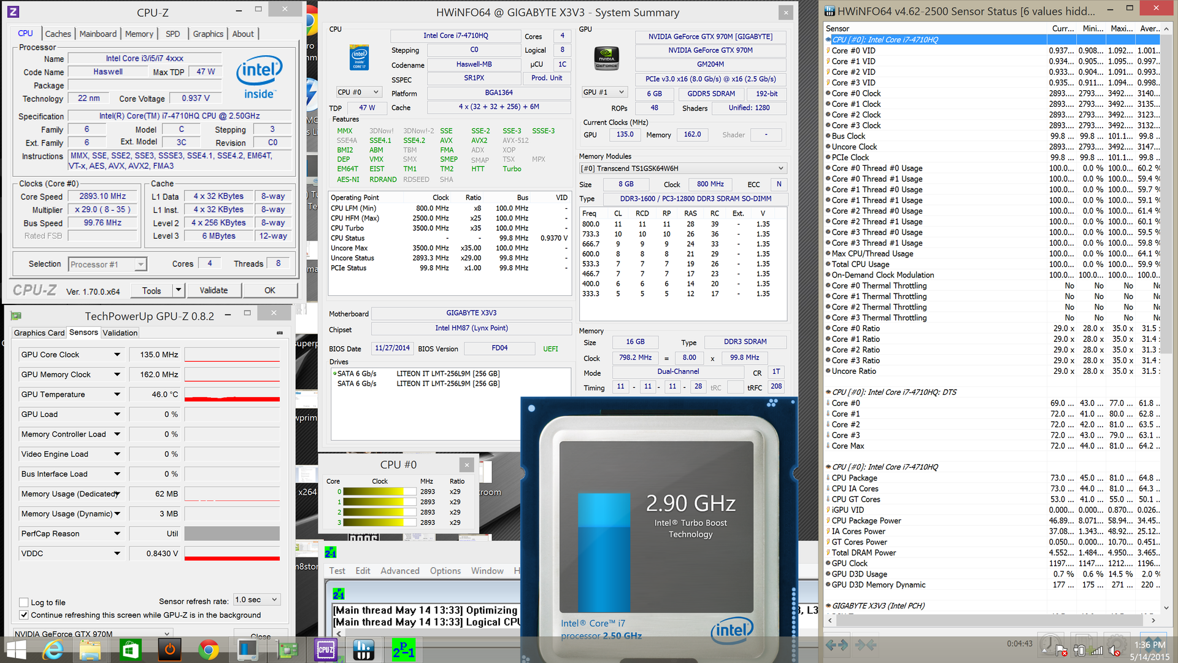
Task: Open Windows Store from the taskbar
Action: tap(130, 649)
